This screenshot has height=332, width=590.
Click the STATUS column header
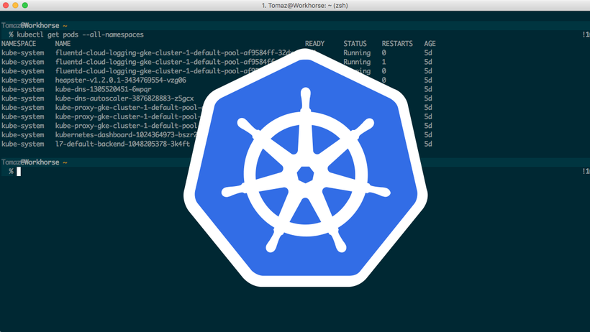(355, 44)
